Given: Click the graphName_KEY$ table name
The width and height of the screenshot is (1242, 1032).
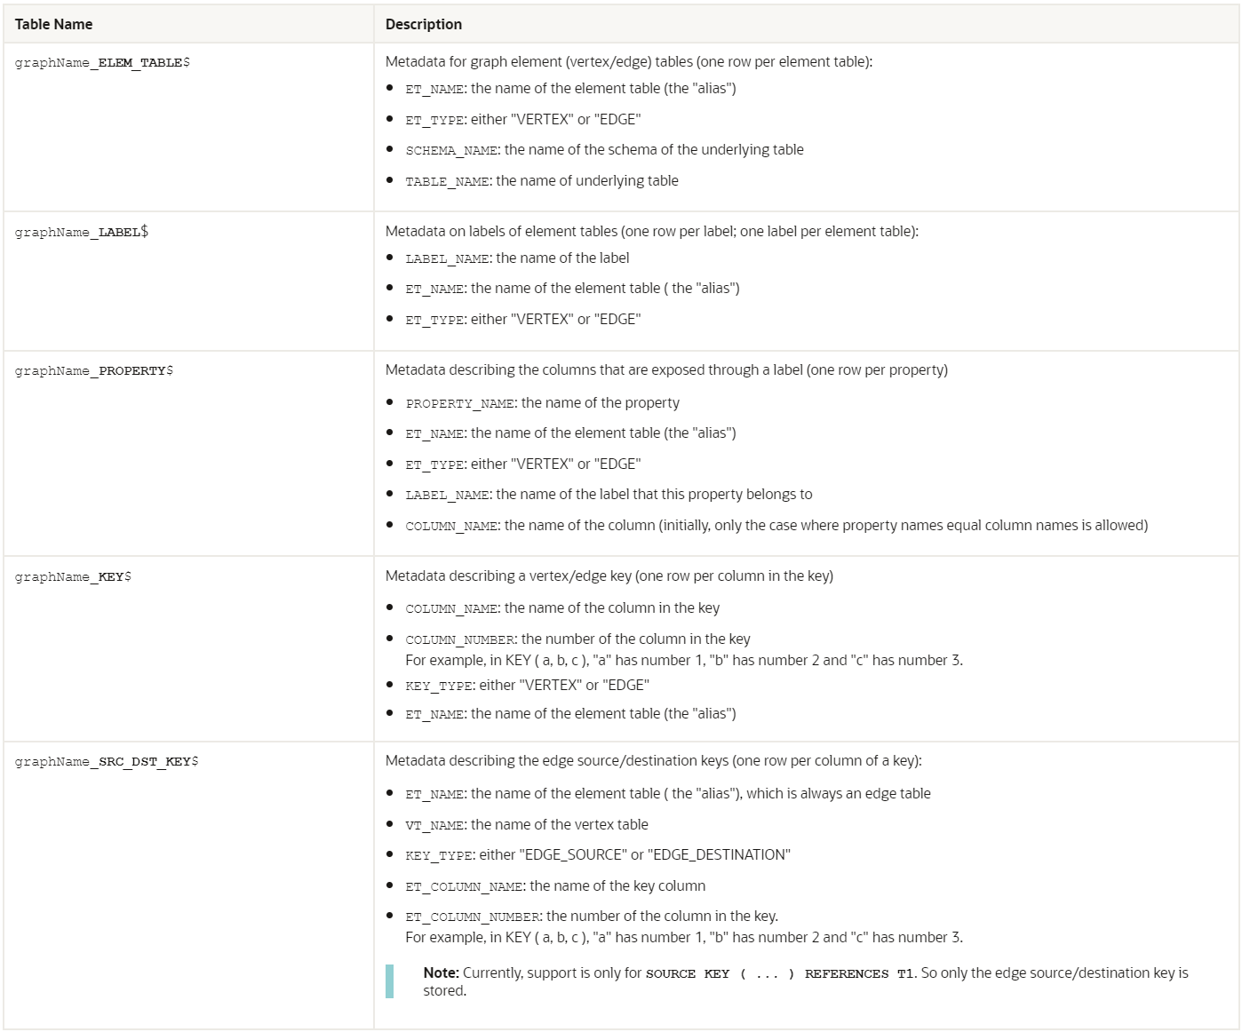Looking at the screenshot, I should tap(73, 576).
